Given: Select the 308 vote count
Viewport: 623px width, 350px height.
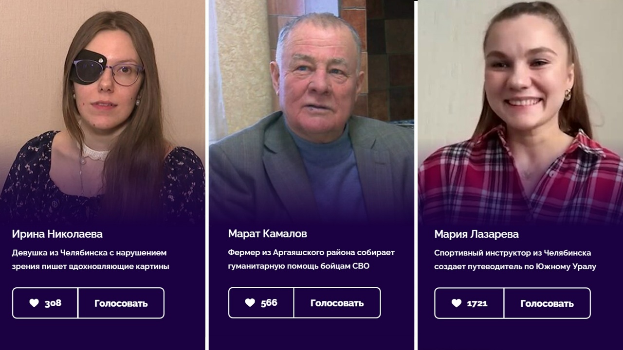Looking at the screenshot, I should point(53,303).
